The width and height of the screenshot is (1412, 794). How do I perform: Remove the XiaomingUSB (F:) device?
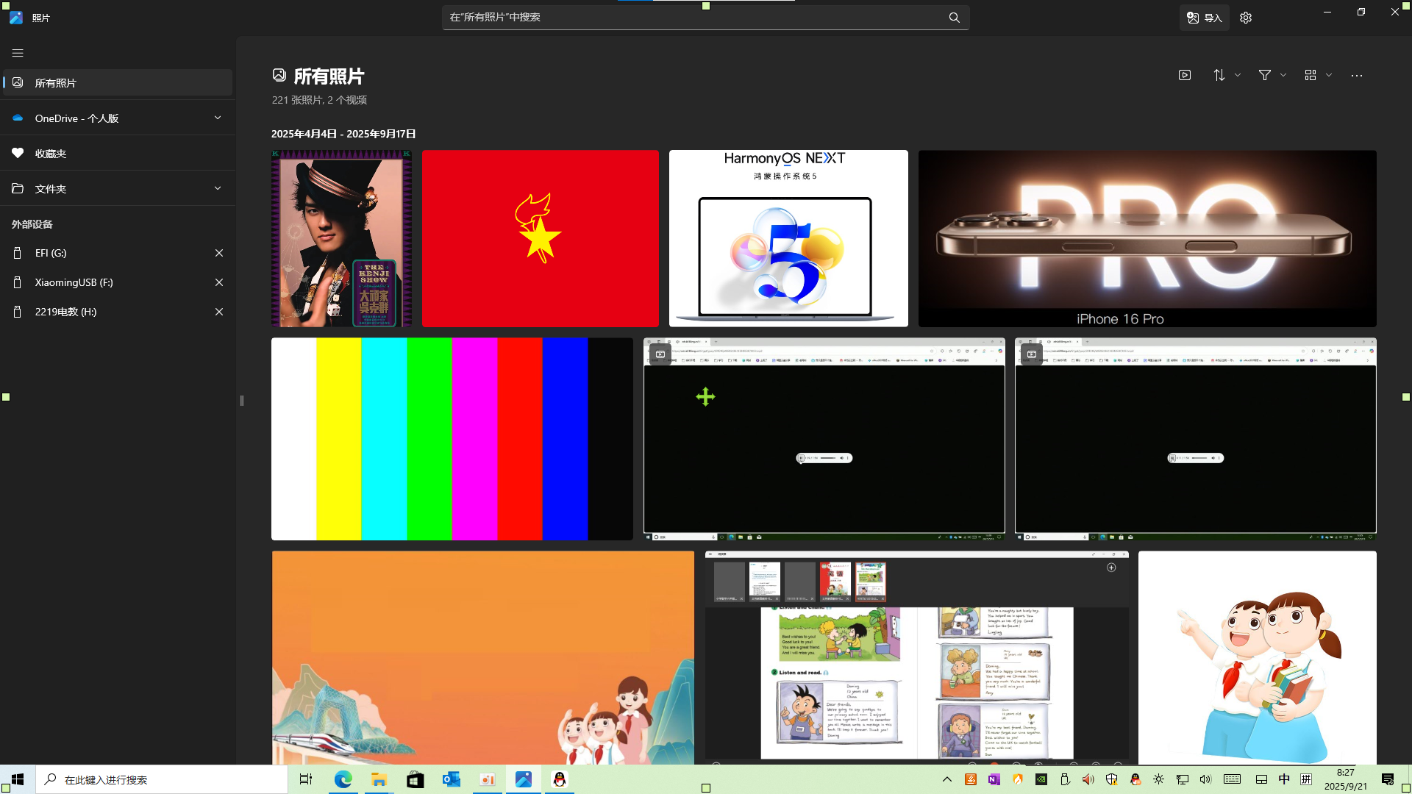click(x=218, y=282)
